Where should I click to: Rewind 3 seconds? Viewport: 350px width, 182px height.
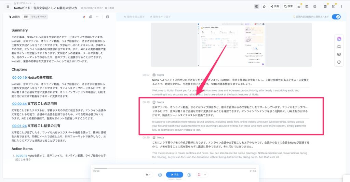click(160, 174)
